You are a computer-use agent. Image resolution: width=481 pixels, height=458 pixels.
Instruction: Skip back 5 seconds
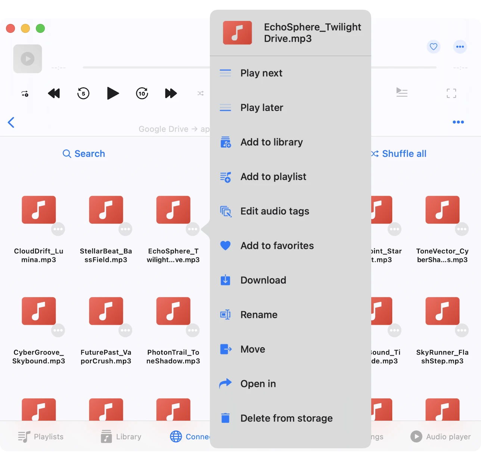(x=83, y=93)
